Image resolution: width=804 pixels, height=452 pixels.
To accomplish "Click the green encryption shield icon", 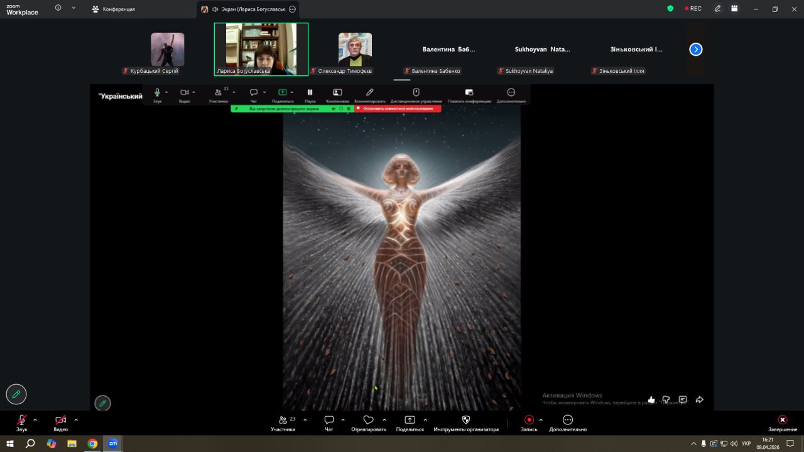I will pos(670,9).
